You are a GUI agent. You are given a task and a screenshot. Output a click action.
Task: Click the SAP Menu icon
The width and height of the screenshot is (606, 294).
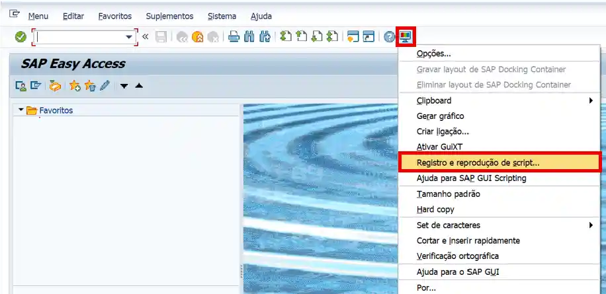[36, 86]
